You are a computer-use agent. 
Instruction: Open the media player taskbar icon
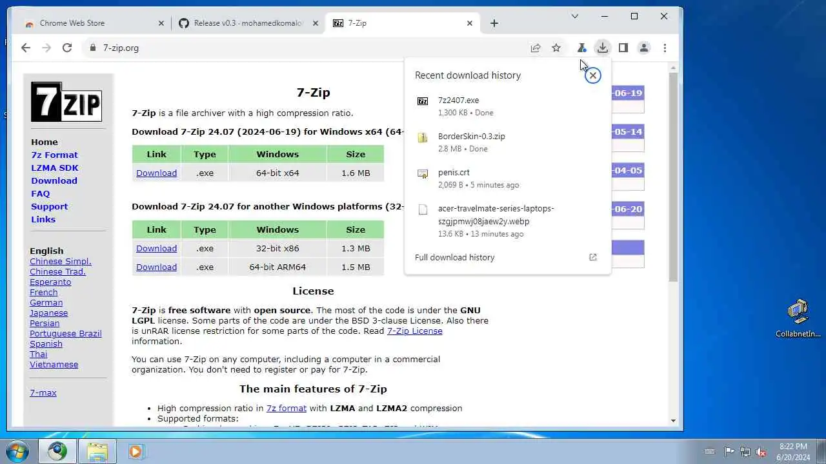[x=136, y=451]
